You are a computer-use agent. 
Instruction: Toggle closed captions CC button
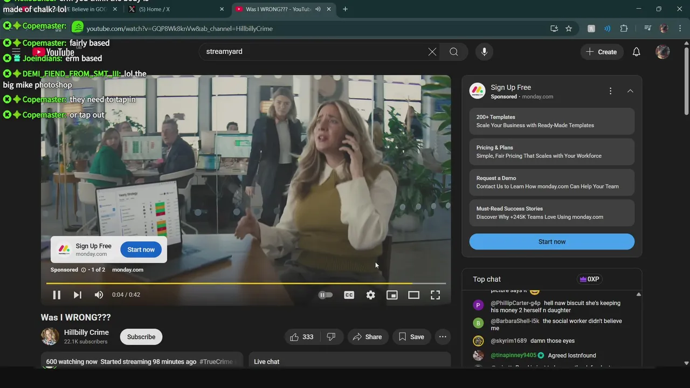349,295
